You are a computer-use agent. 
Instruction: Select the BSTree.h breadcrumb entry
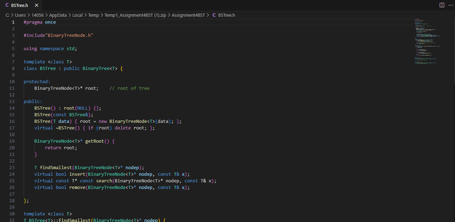tap(226, 15)
